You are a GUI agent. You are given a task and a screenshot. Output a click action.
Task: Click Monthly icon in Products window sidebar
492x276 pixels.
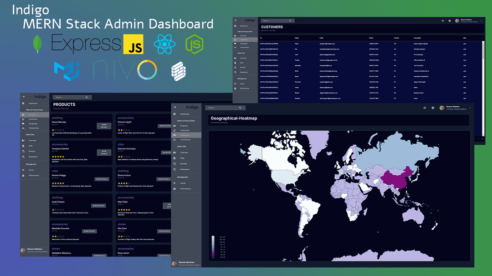[23, 151]
